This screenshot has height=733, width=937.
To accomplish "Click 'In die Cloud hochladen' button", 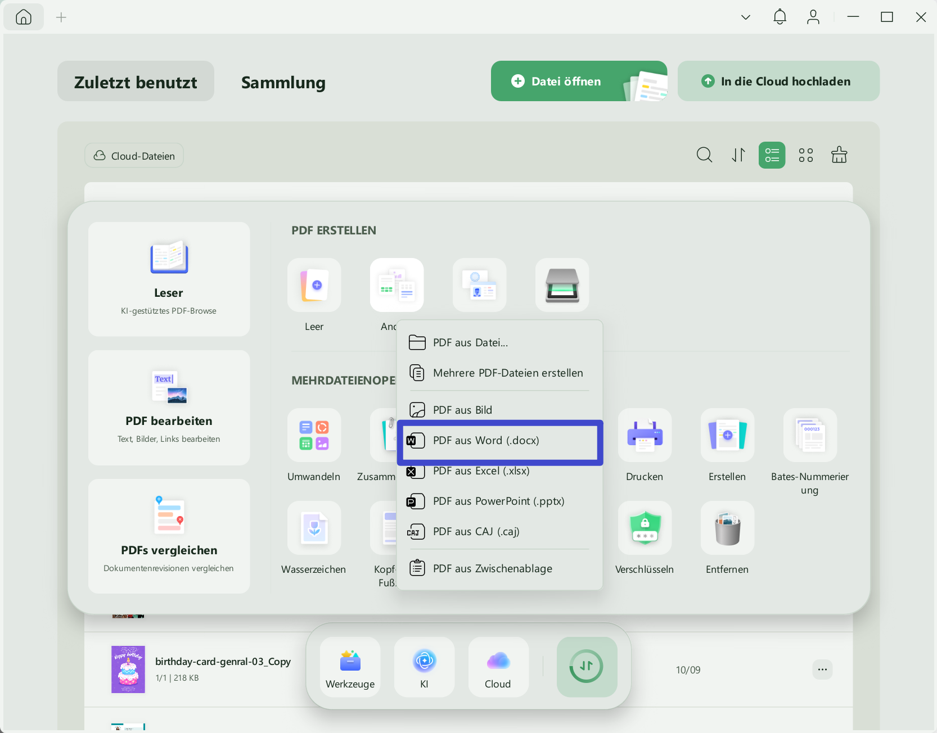I will (778, 81).
